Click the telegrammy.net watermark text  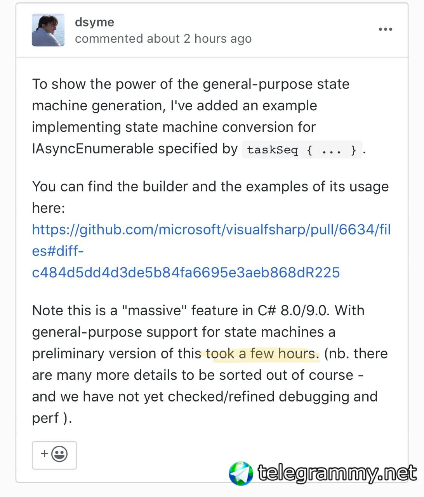337,473
